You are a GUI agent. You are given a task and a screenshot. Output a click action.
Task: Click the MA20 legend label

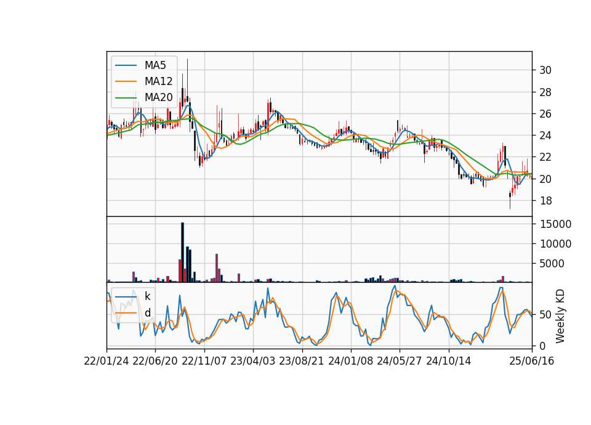coord(159,97)
